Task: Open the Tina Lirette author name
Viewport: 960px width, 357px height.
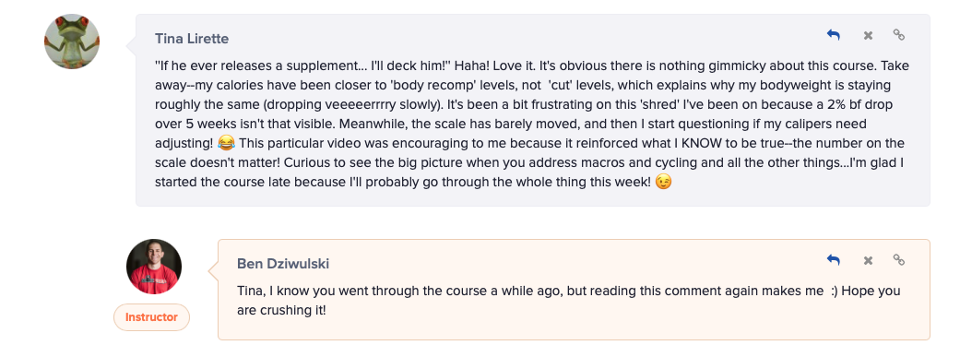Action: click(192, 39)
